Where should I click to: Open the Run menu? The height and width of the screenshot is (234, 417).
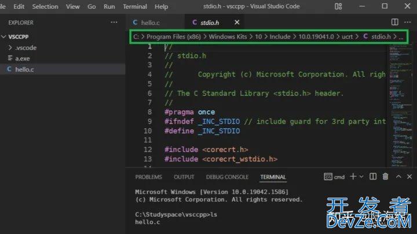click(109, 6)
